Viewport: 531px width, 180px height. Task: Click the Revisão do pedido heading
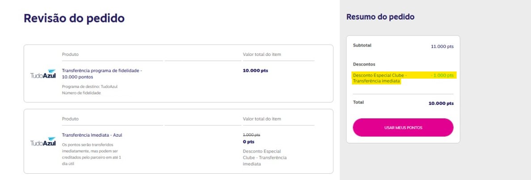coord(74,18)
